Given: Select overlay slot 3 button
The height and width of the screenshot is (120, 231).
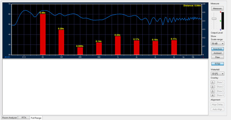Looking at the screenshot, I should (x=213, y=91).
